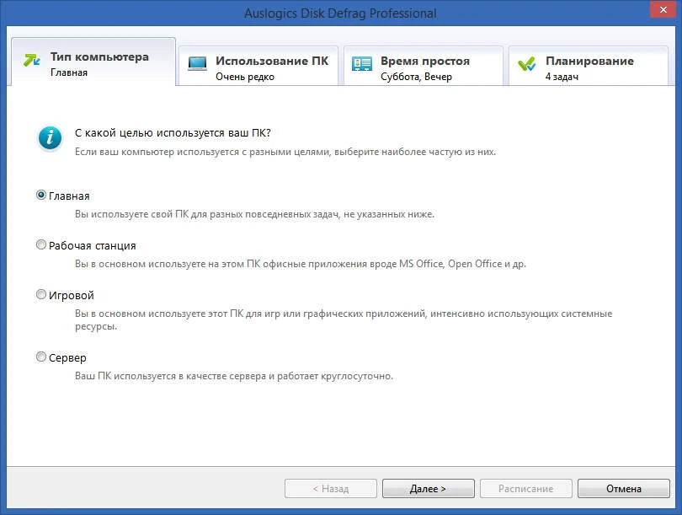Image resolution: width=682 pixels, height=515 pixels.
Task: Click the hint text about choosing the most frequent purpose
Action: click(x=285, y=152)
